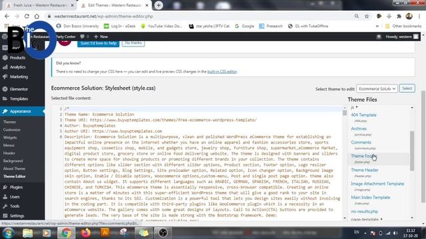Click the Sure! I'd love to help button

(99, 43)
